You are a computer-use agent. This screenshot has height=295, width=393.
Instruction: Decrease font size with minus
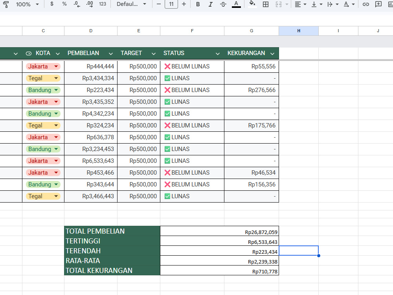[158, 4]
